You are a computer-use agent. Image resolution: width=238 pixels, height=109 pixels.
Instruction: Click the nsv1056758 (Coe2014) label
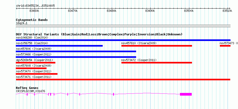coord(32,43)
